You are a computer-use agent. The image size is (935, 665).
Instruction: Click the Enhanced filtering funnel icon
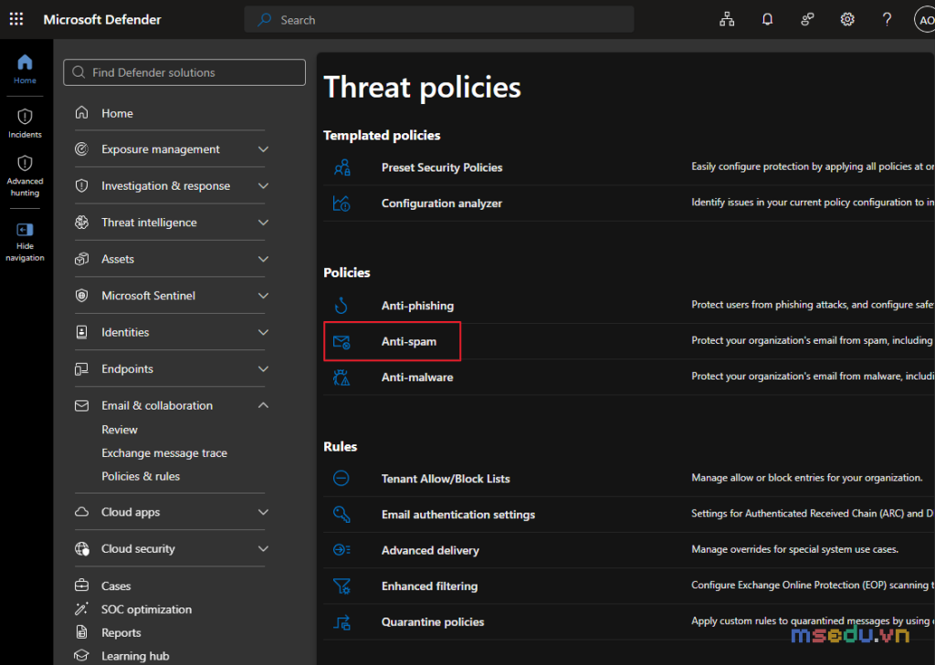341,586
